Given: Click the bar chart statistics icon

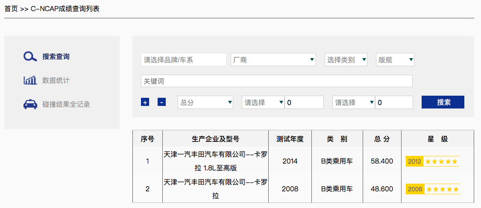Looking at the screenshot, I should point(30,80).
